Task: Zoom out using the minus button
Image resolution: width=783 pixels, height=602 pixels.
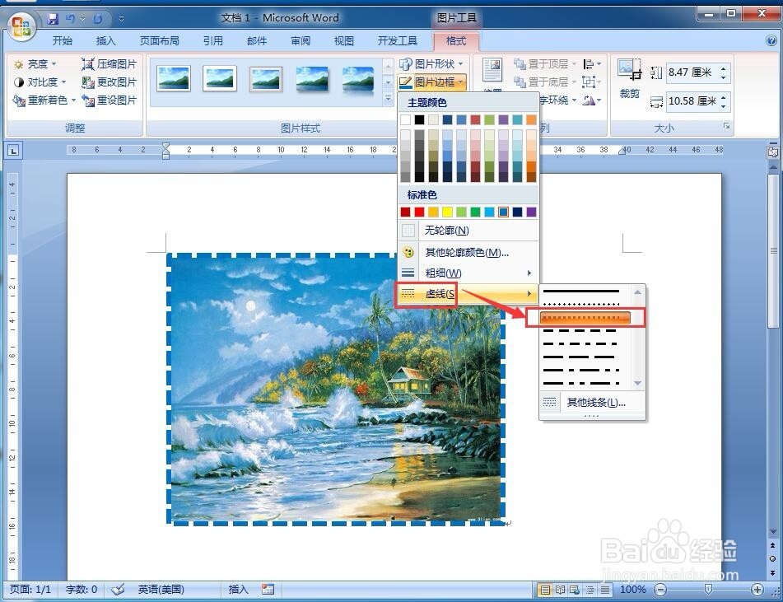Action: click(x=660, y=590)
